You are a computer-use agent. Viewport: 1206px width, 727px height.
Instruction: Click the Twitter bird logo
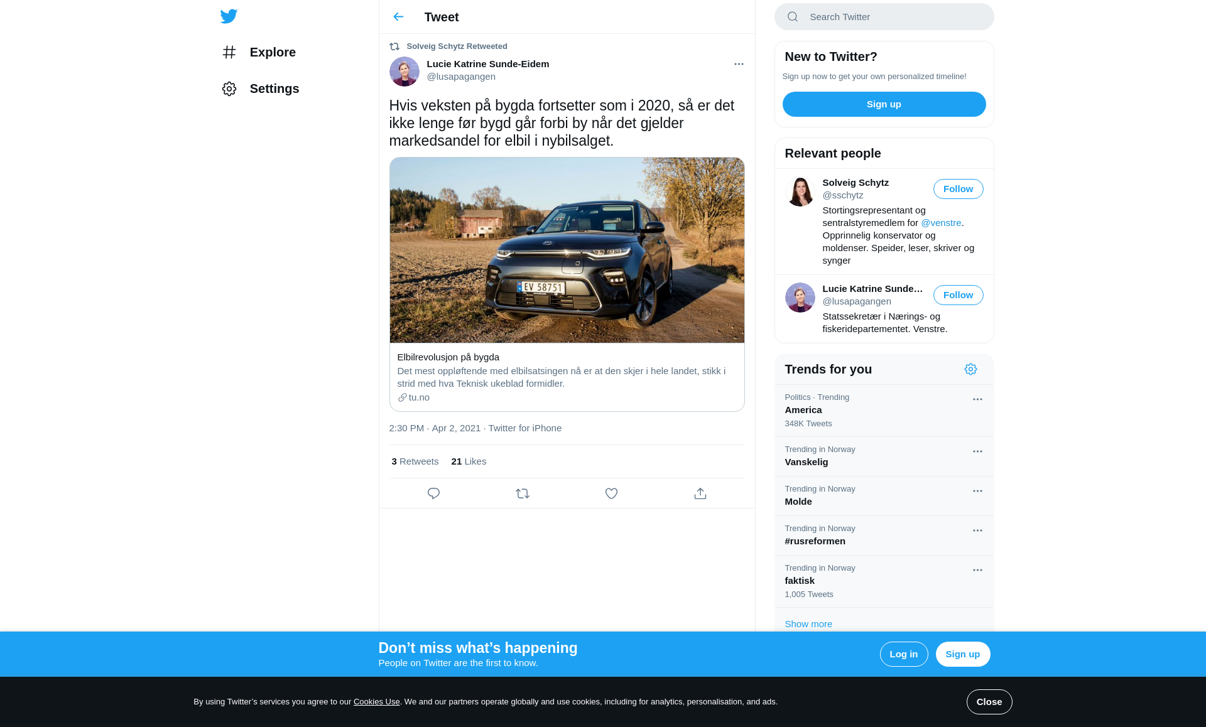coord(229,16)
